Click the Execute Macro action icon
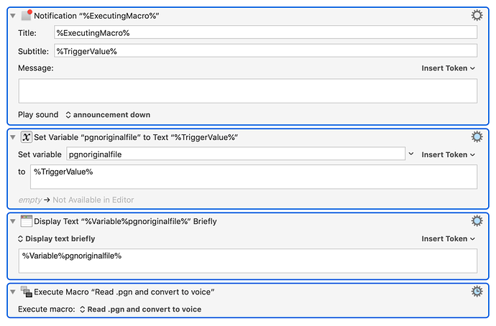 click(27, 292)
